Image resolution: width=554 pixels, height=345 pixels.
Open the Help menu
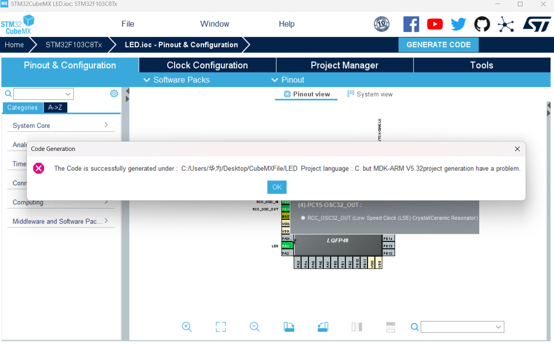pos(286,24)
